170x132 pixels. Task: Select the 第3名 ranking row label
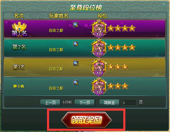(19, 67)
